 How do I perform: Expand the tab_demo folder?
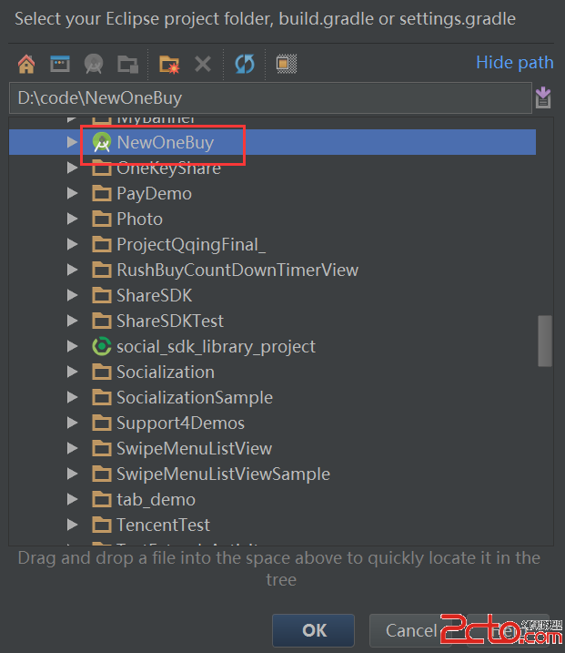click(73, 499)
